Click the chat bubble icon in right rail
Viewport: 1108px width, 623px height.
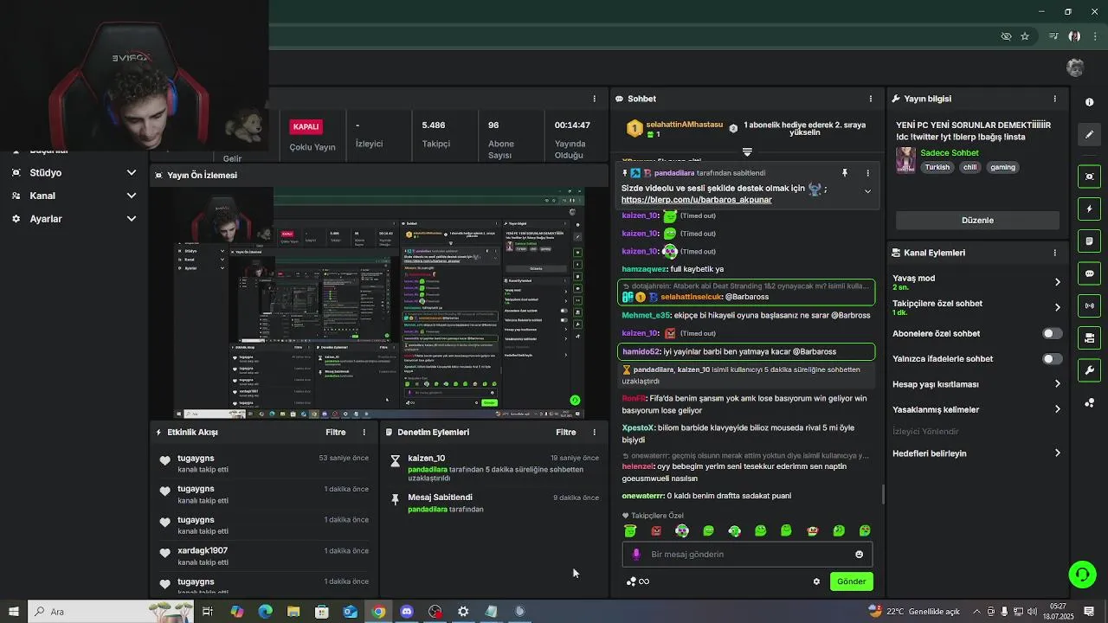click(1089, 273)
